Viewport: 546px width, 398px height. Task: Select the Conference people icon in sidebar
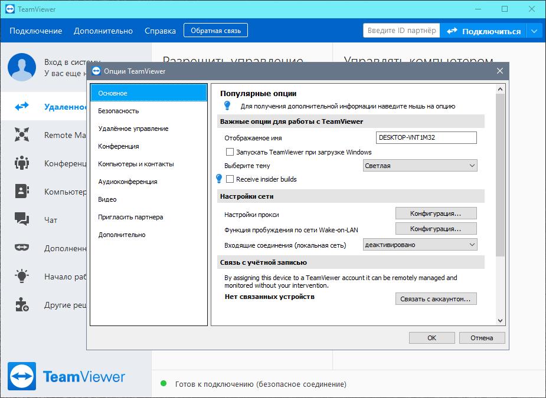pos(22,163)
